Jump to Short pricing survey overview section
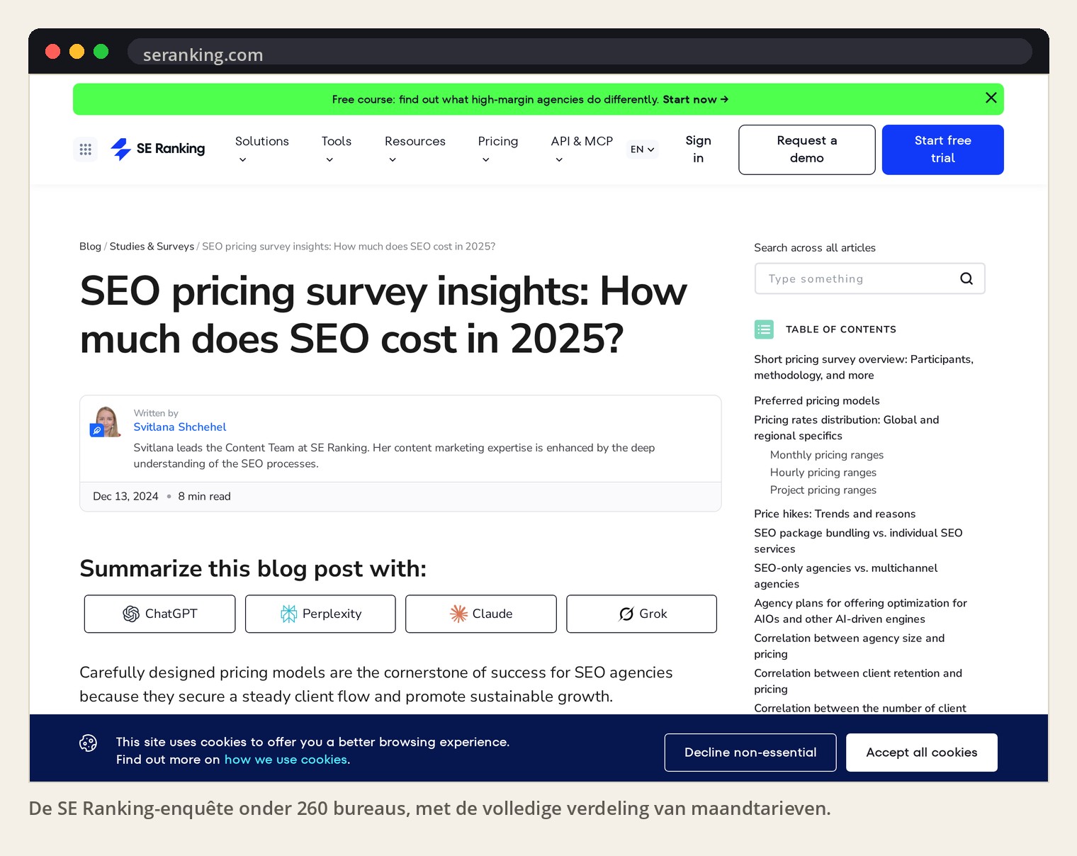The image size is (1077, 856). tap(864, 367)
